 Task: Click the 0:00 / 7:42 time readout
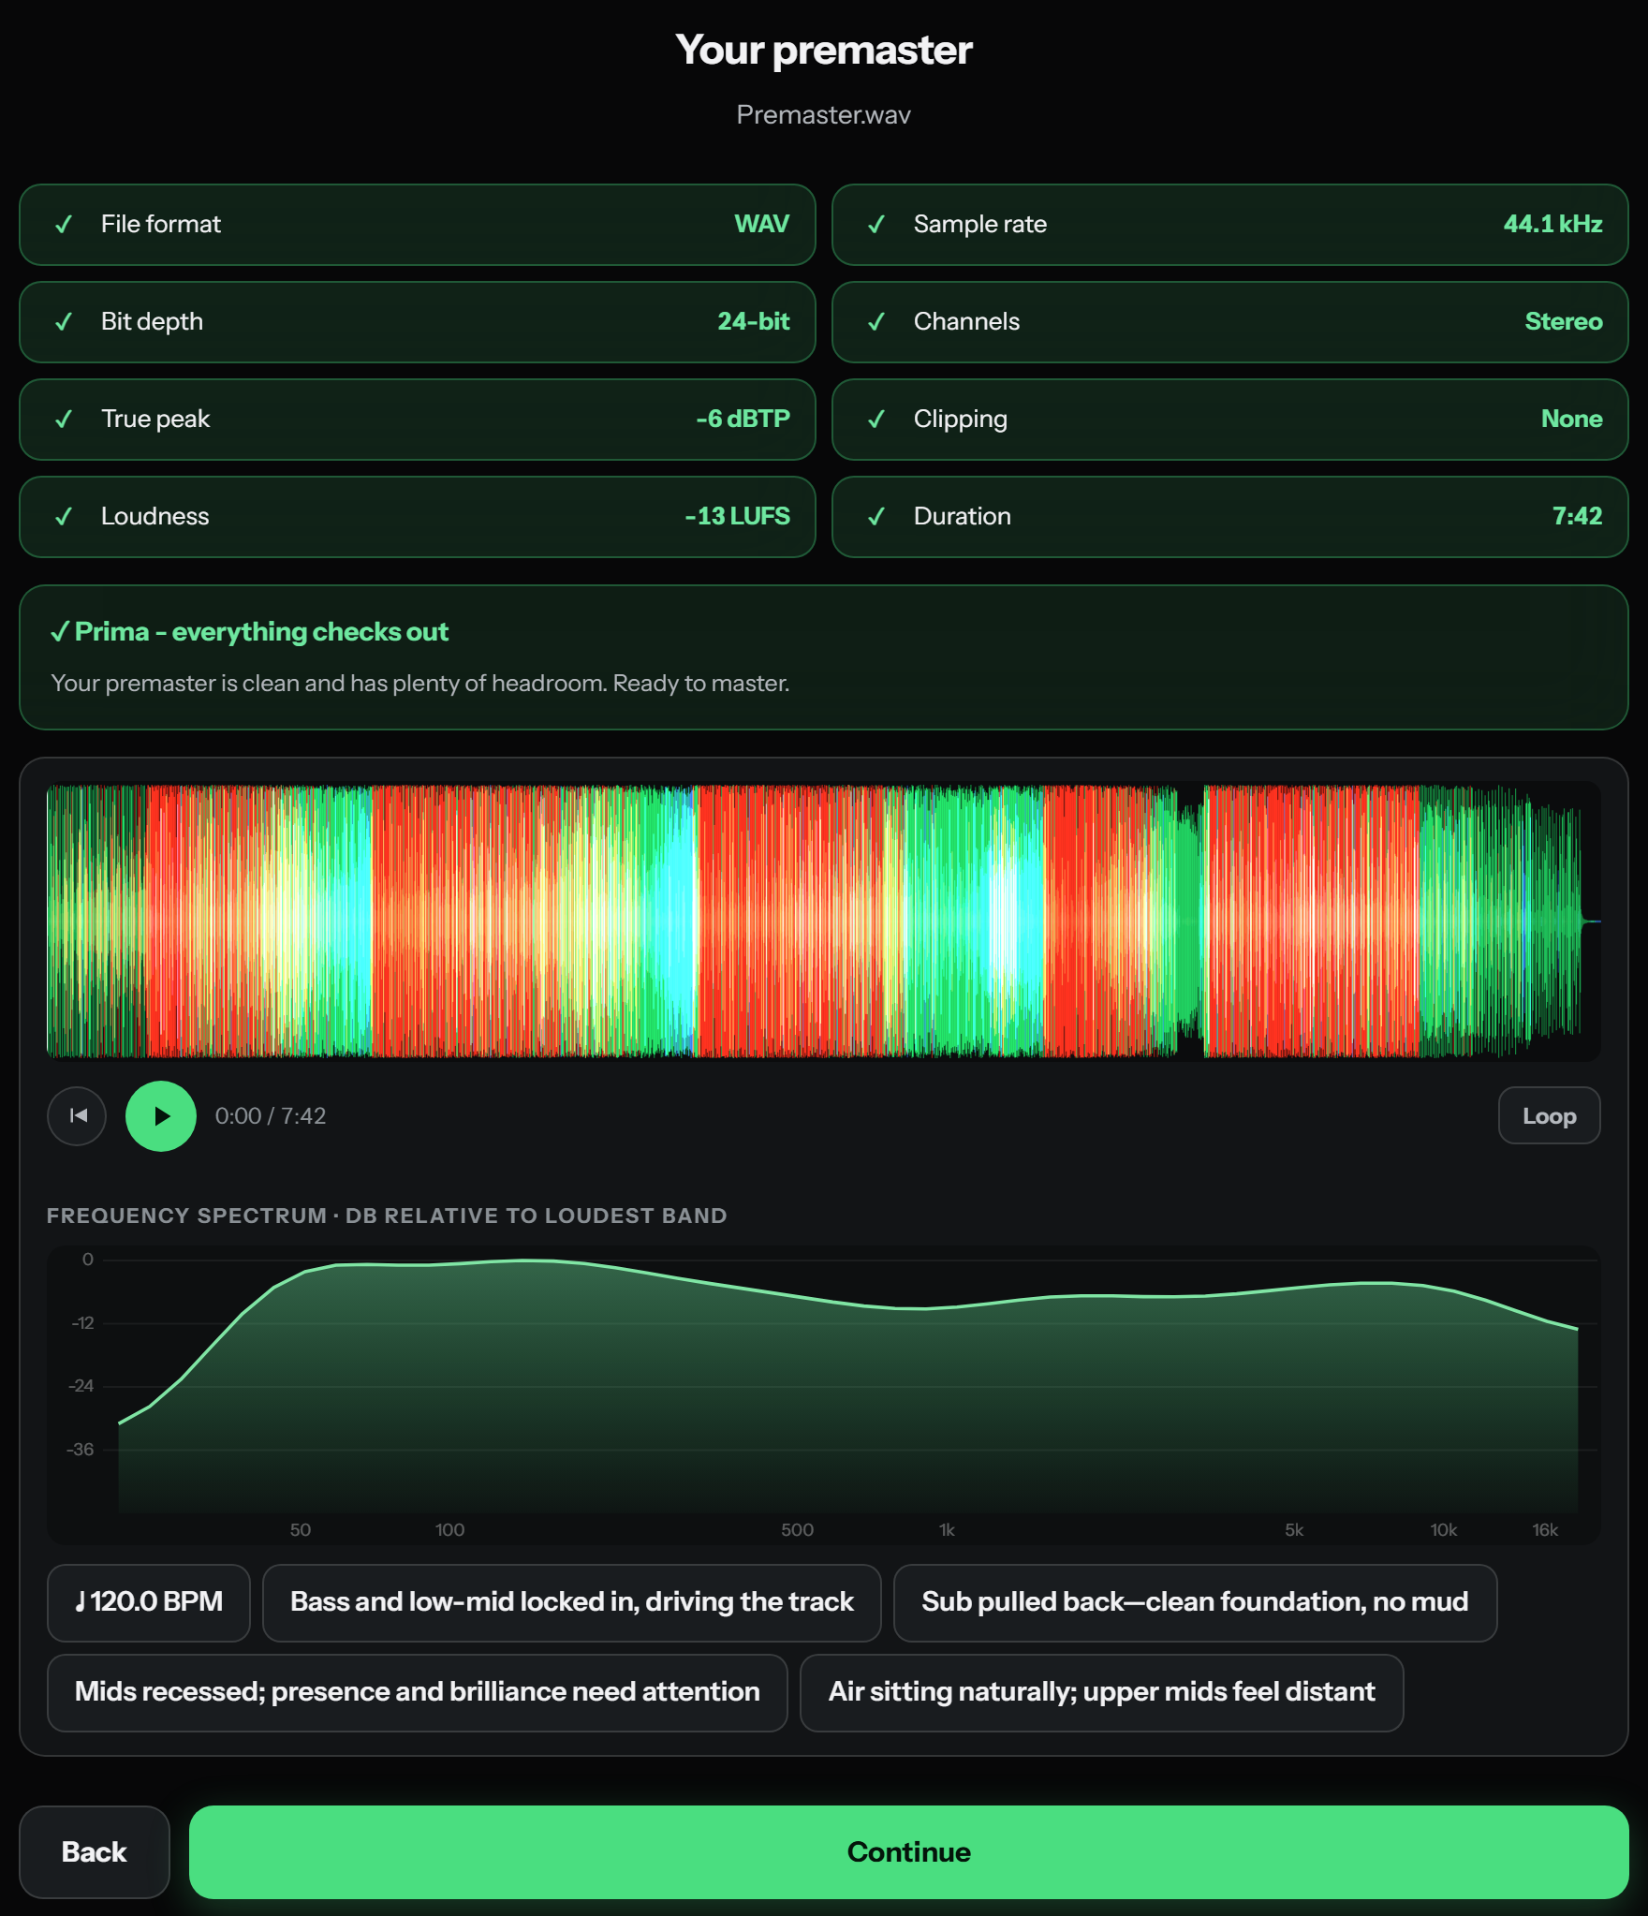[x=271, y=1115]
